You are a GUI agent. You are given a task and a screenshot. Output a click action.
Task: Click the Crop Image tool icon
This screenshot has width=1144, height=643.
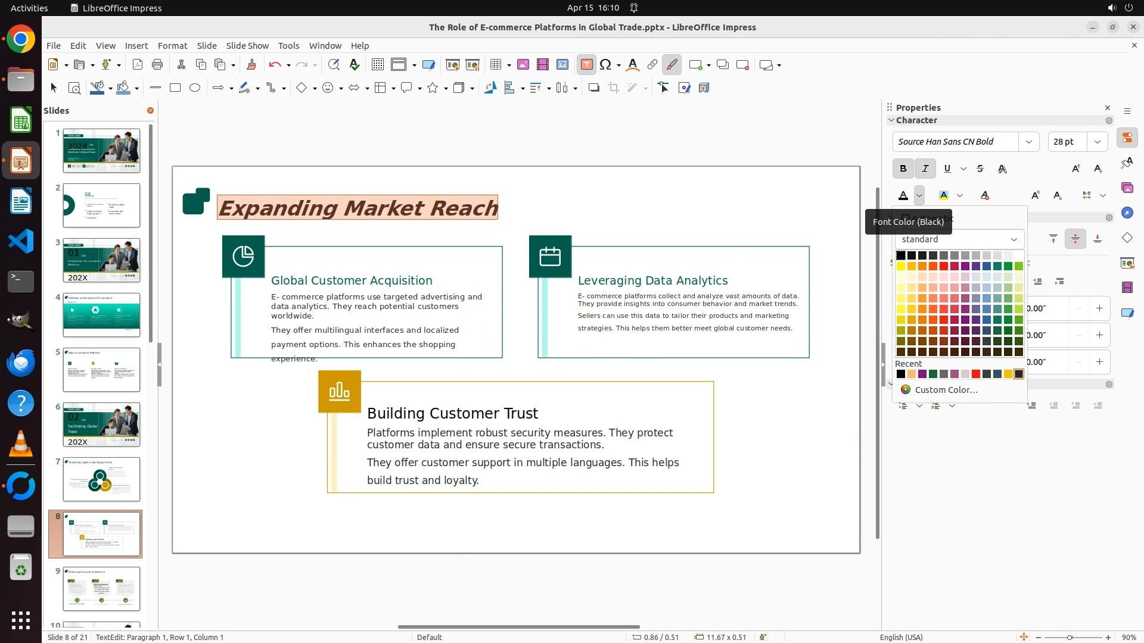(614, 88)
